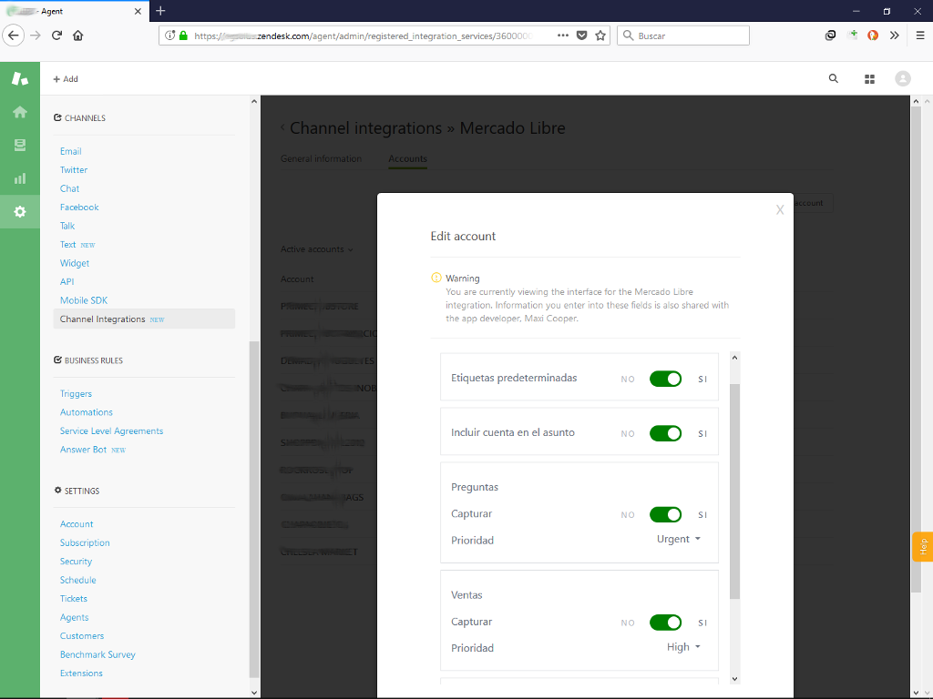This screenshot has height=699, width=933.
Task: Bookmark this page with the star icon
Action: click(600, 35)
